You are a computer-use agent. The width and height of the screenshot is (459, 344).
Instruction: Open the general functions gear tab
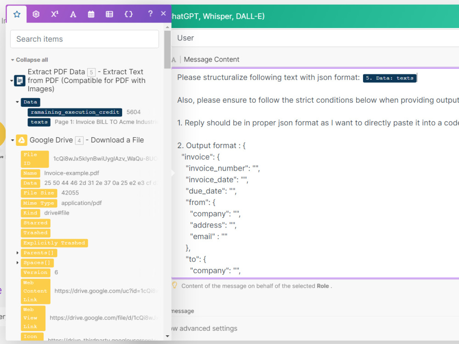click(36, 14)
